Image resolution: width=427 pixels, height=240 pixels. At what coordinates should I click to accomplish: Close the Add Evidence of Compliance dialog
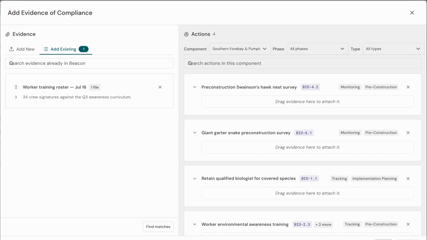pyautogui.click(x=412, y=13)
